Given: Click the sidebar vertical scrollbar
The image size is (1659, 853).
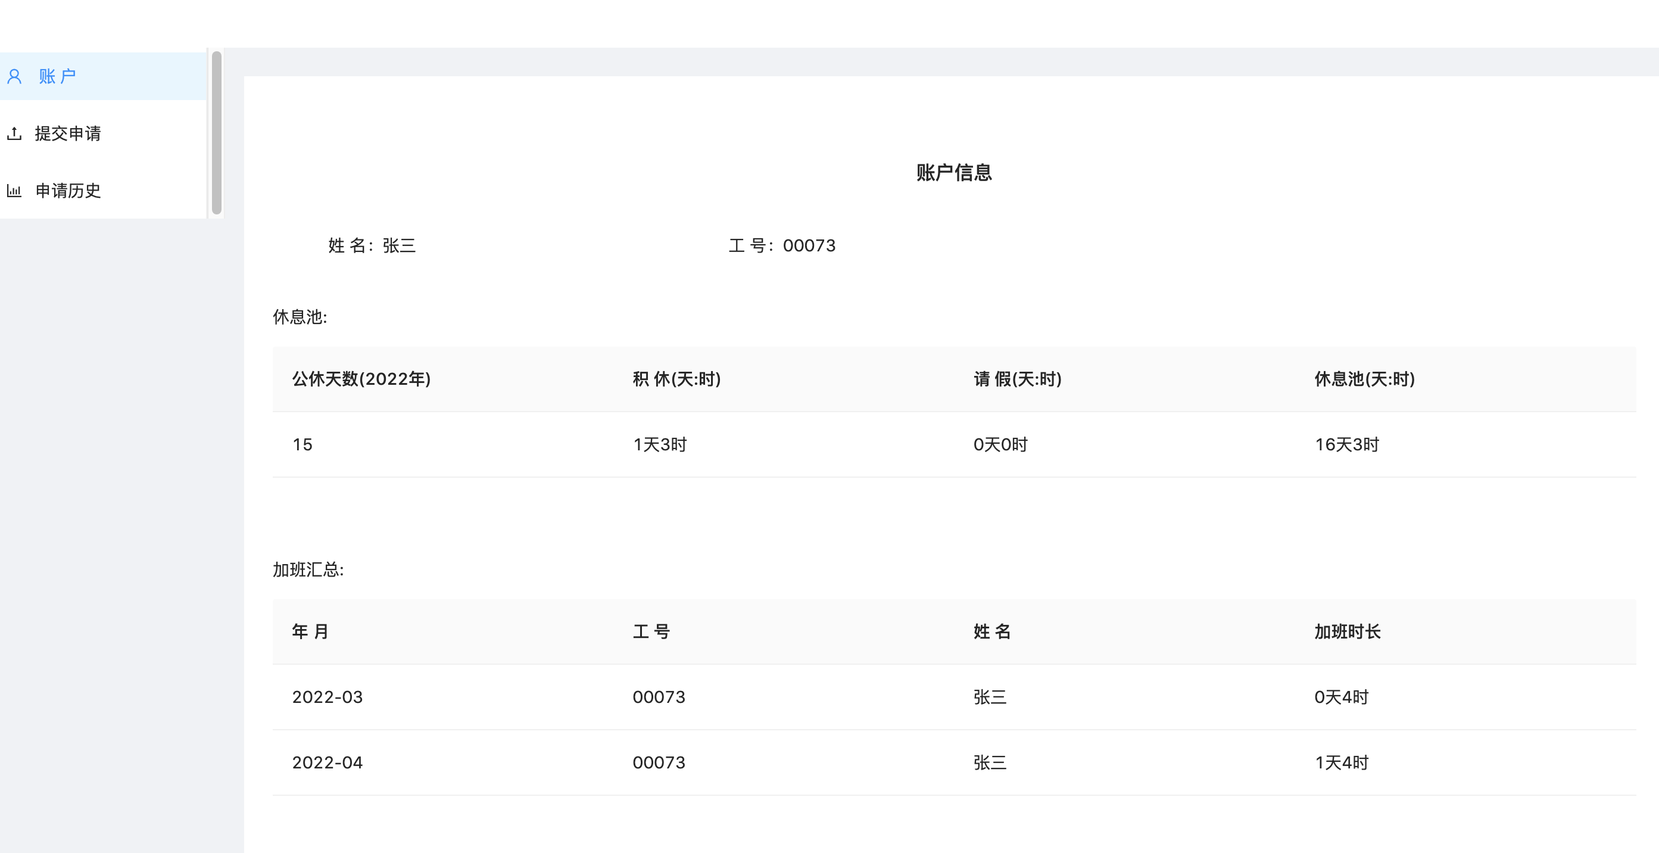Looking at the screenshot, I should 216,133.
